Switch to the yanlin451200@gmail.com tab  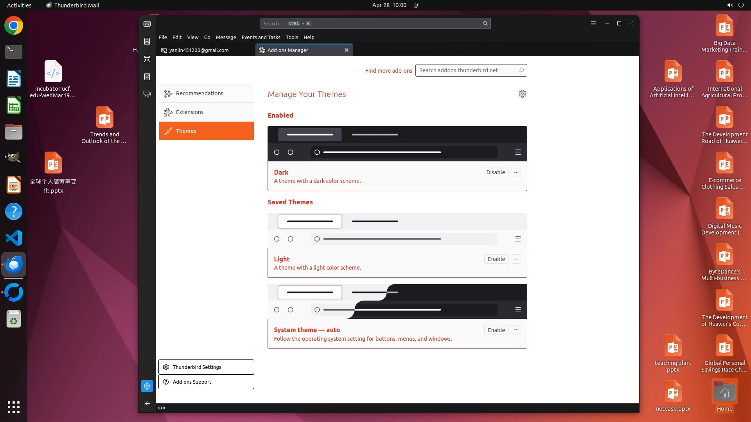pos(199,50)
